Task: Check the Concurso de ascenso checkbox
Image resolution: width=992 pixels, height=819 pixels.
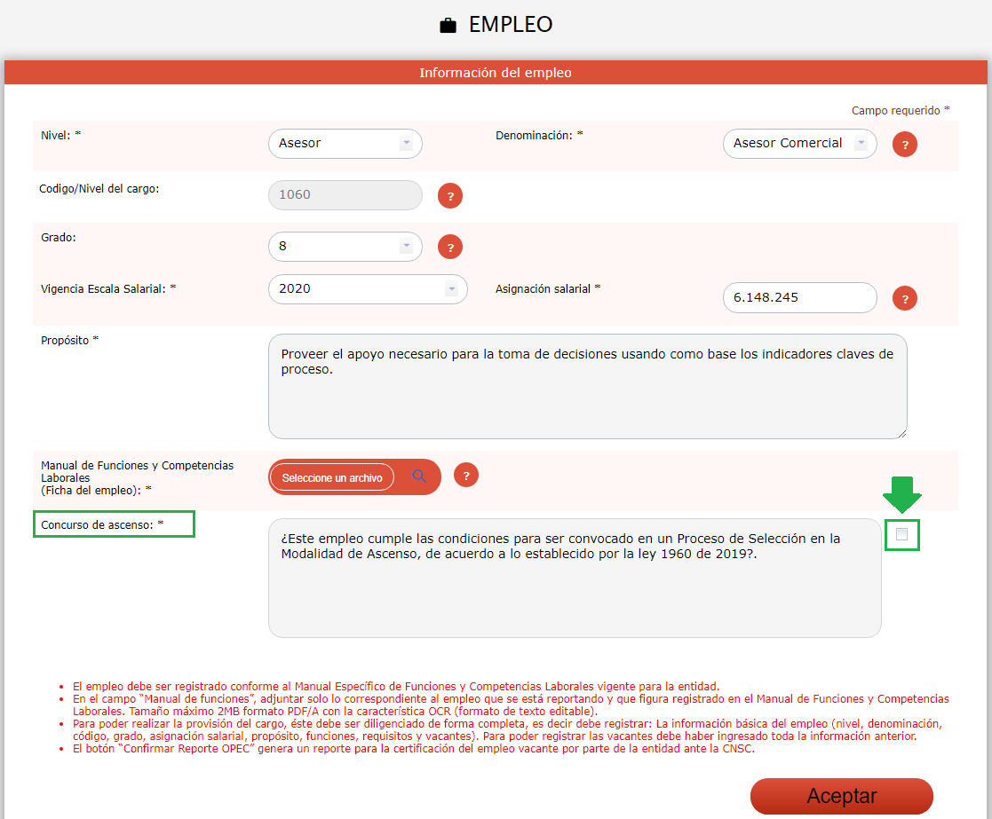Action: (x=902, y=534)
